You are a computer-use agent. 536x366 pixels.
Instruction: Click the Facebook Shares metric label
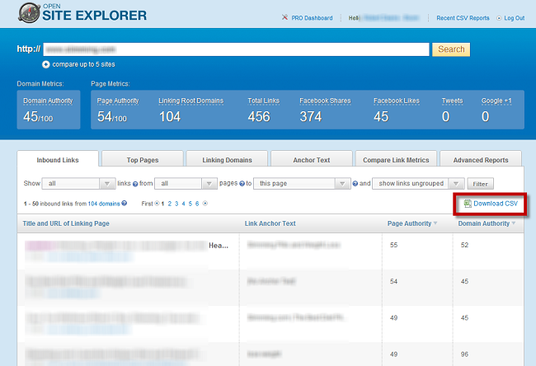[x=325, y=101]
